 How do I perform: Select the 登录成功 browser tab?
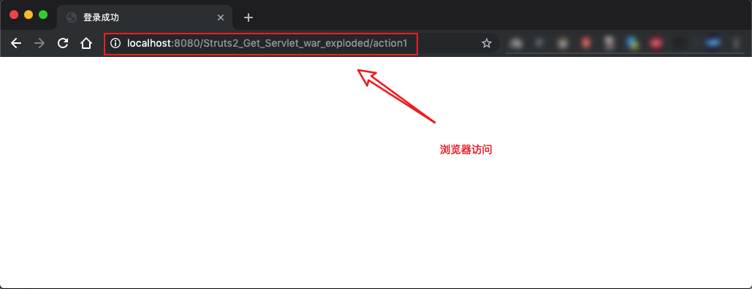(x=145, y=18)
